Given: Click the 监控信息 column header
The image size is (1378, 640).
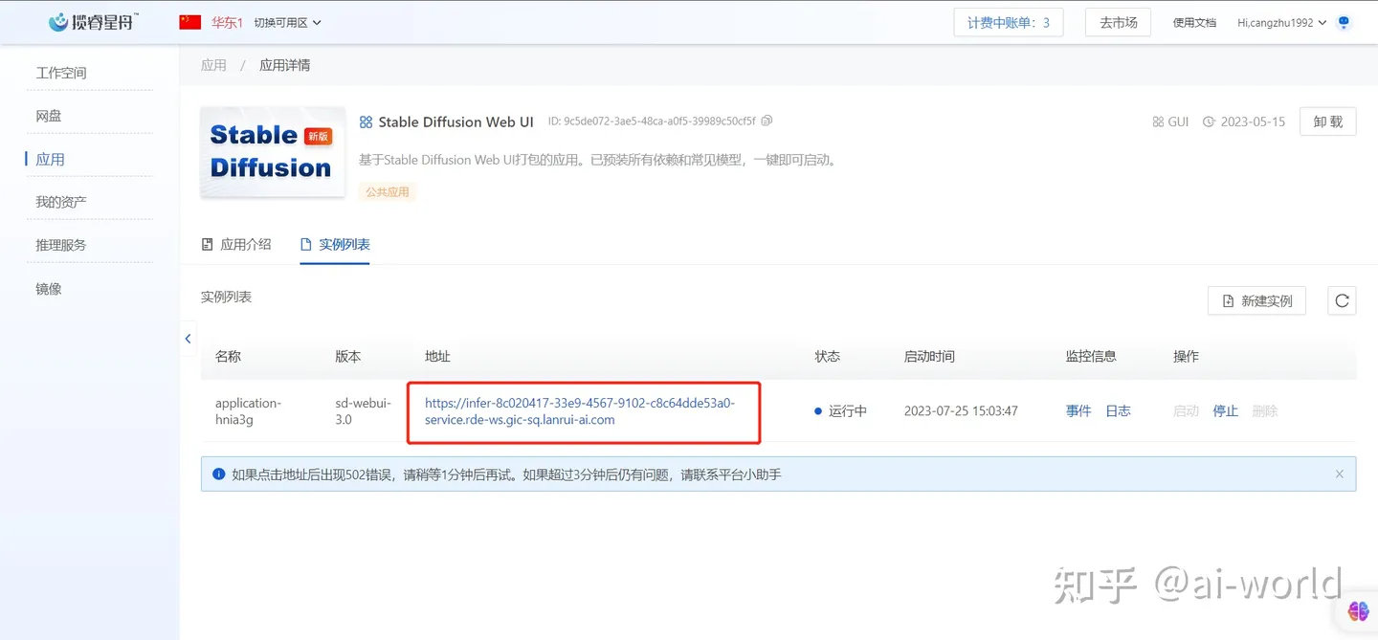Looking at the screenshot, I should [1091, 356].
